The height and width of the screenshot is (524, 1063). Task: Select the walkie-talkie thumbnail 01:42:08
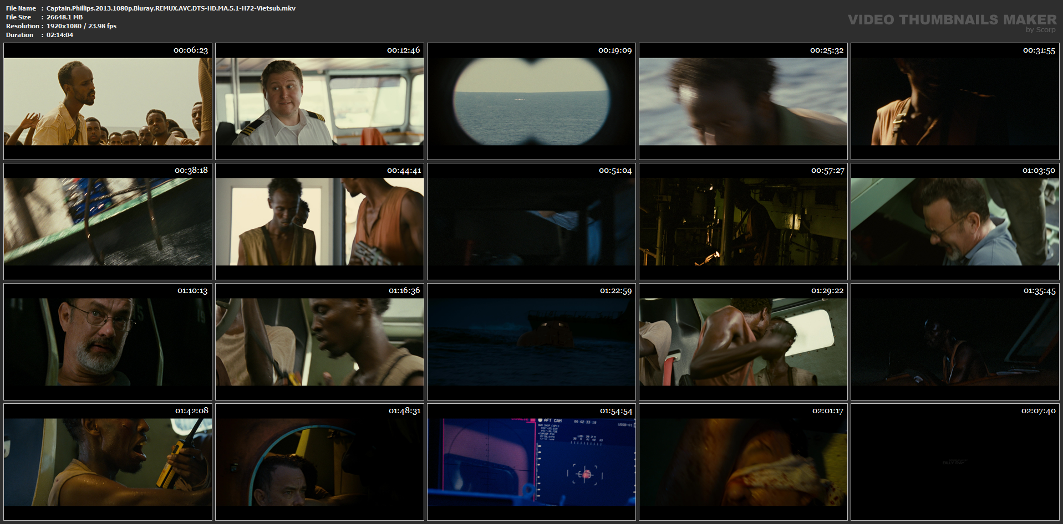point(108,462)
